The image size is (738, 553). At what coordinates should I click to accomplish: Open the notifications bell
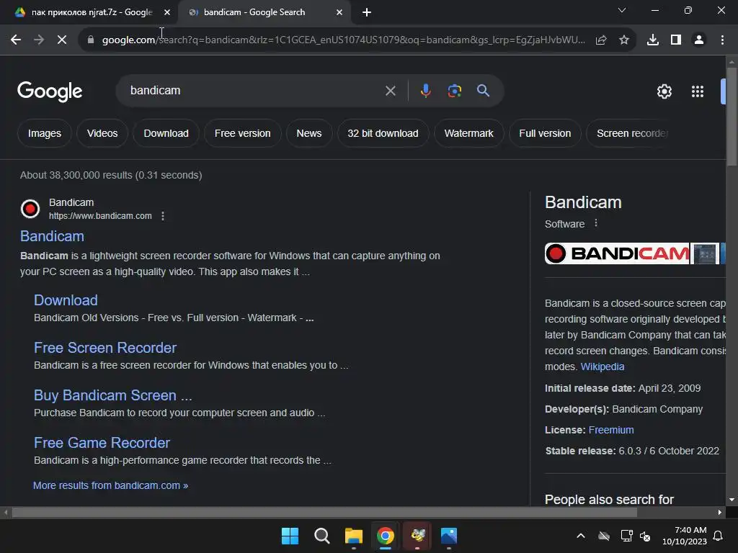[719, 536]
